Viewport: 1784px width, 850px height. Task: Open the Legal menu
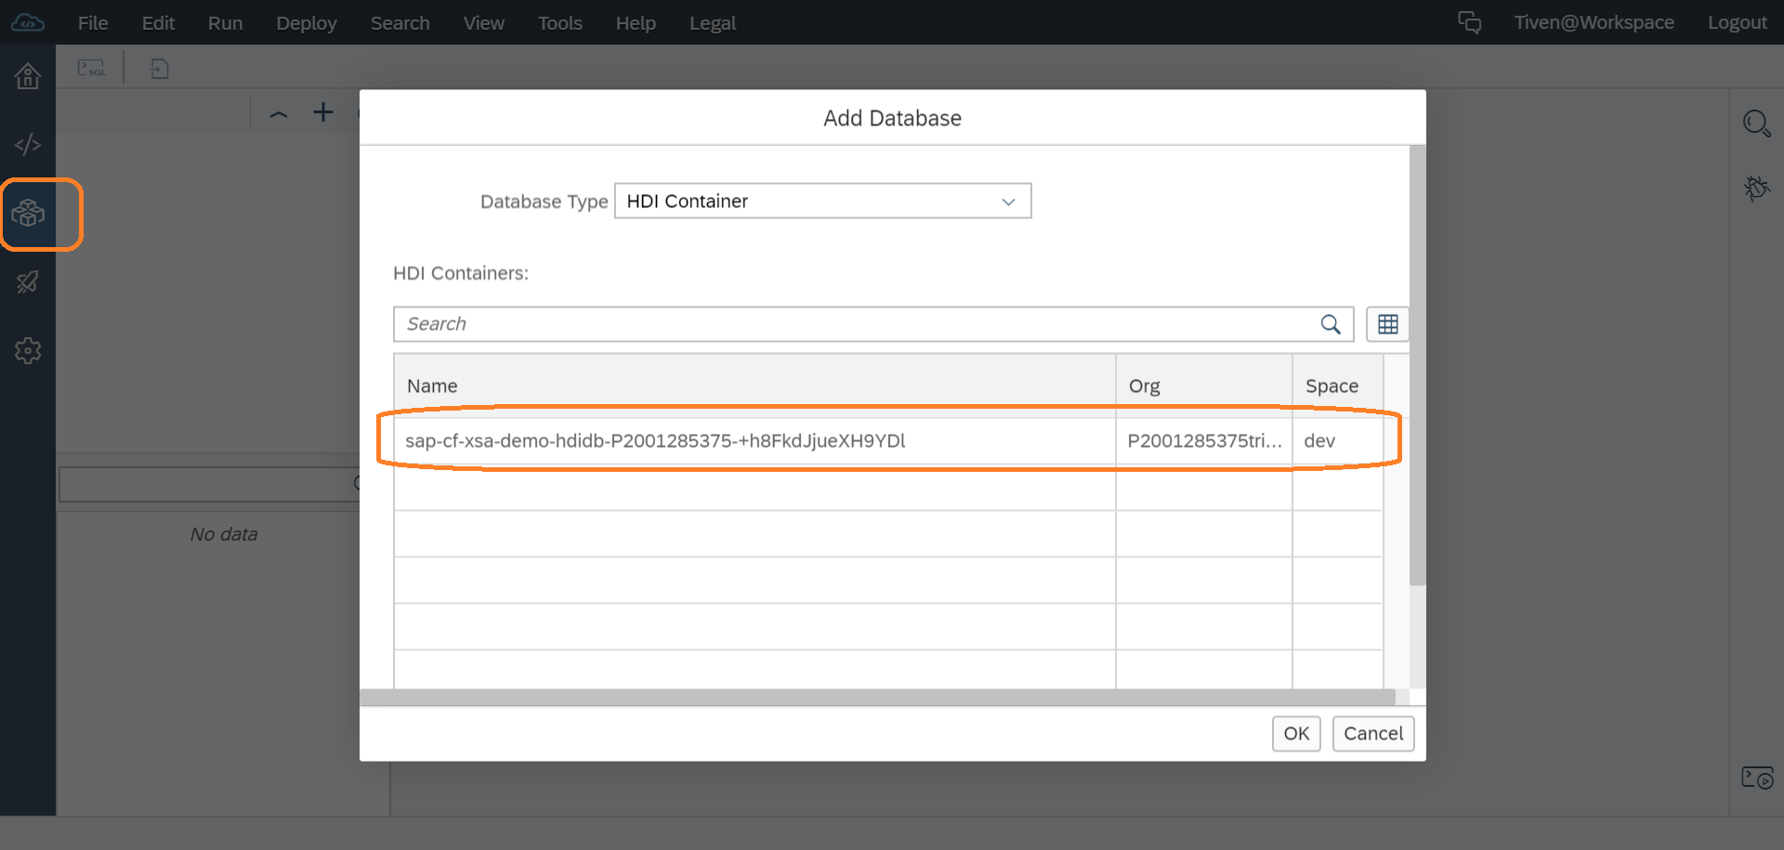pyautogui.click(x=713, y=23)
